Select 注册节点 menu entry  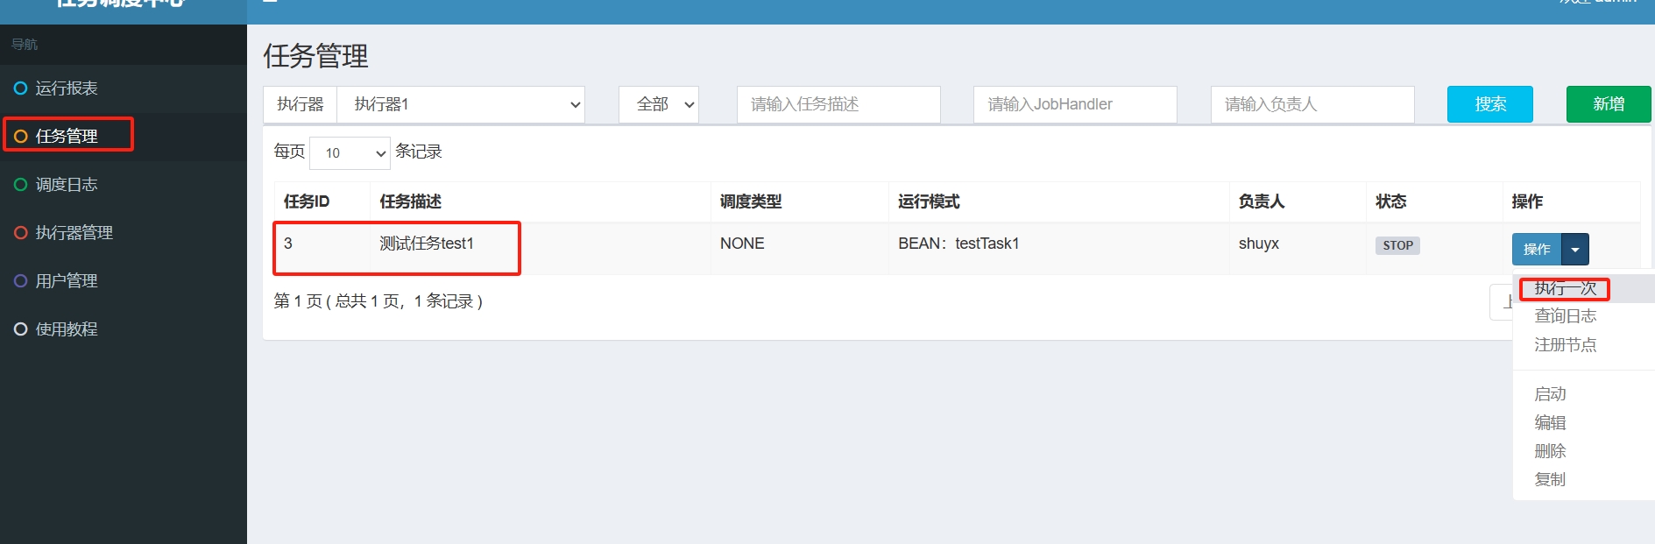(x=1565, y=345)
